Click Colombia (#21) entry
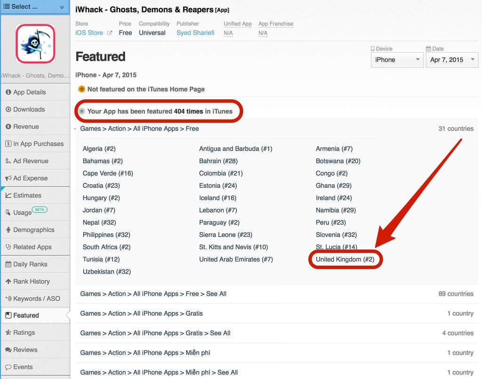Image resolution: width=482 pixels, height=379 pixels. pos(221,174)
